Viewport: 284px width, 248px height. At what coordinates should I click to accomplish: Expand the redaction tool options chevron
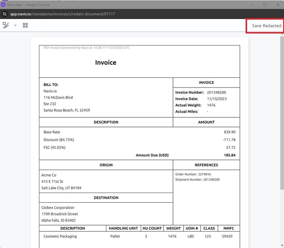pos(15,25)
